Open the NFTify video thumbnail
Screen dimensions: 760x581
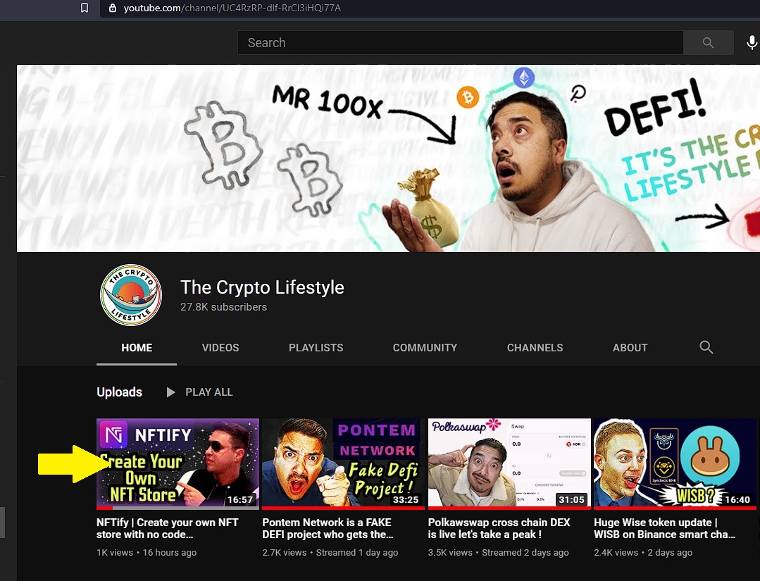coord(178,463)
